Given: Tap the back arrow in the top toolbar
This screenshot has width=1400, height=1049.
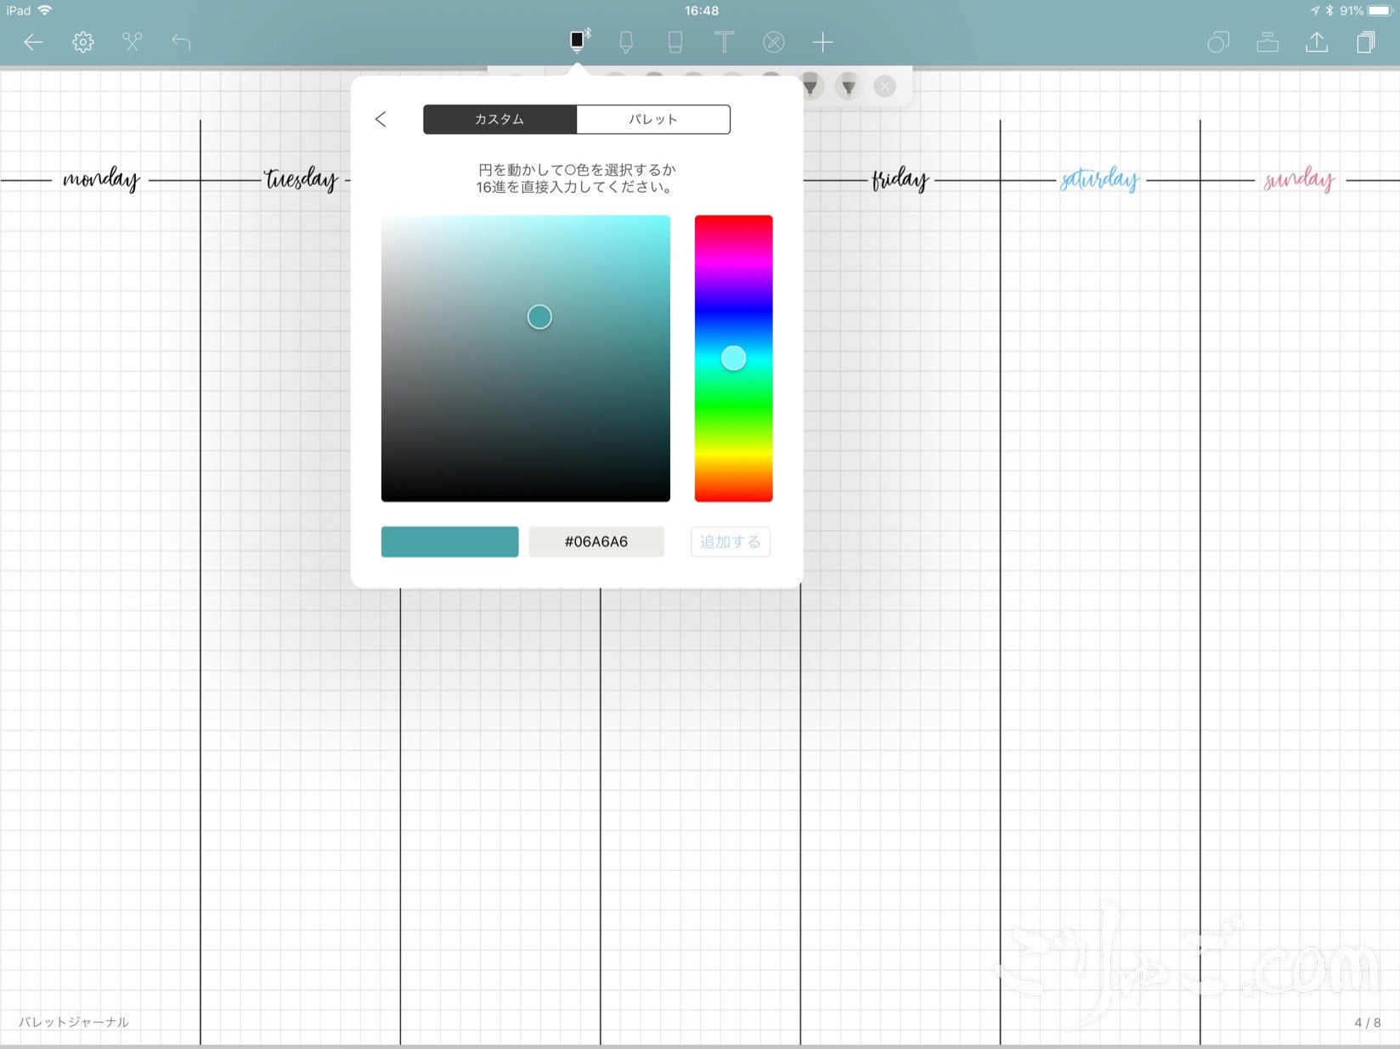Looking at the screenshot, I should click(x=33, y=42).
